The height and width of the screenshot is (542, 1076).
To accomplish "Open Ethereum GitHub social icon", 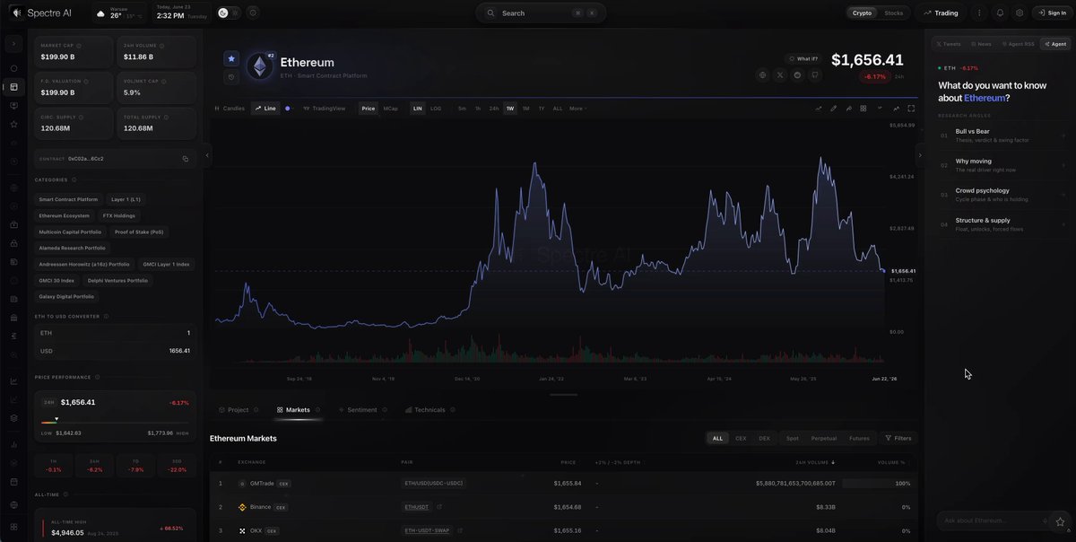I will (815, 75).
